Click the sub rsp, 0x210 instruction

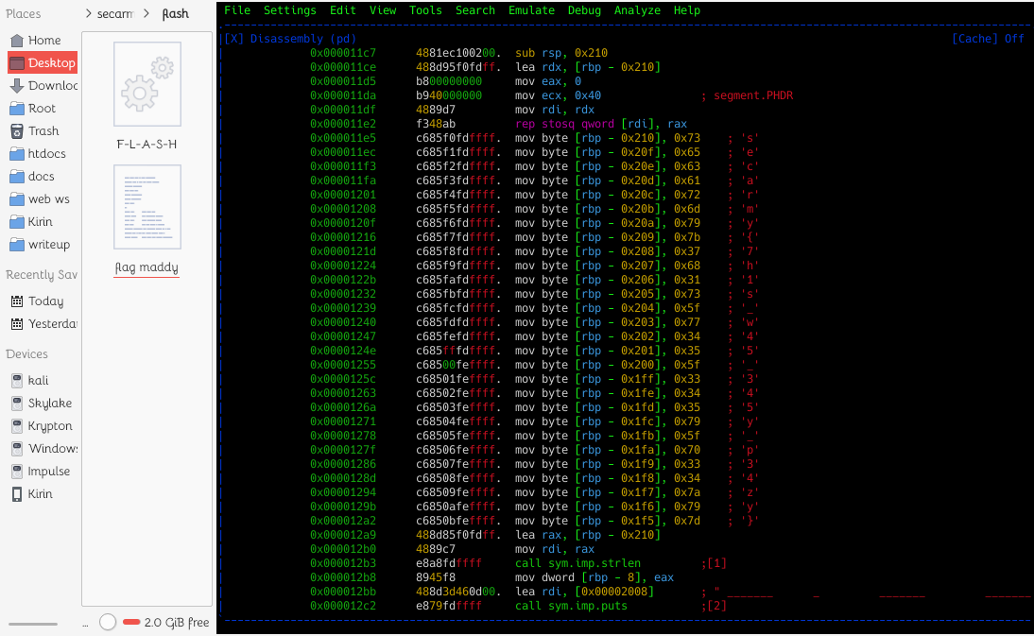pyautogui.click(x=561, y=53)
